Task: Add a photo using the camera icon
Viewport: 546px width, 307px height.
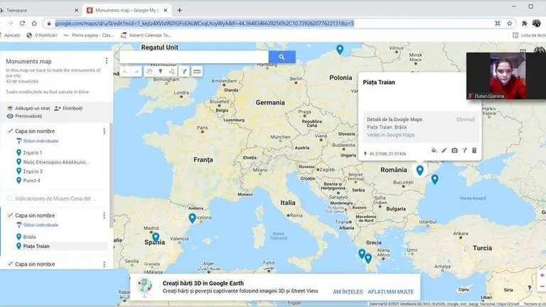Action: coord(454,151)
